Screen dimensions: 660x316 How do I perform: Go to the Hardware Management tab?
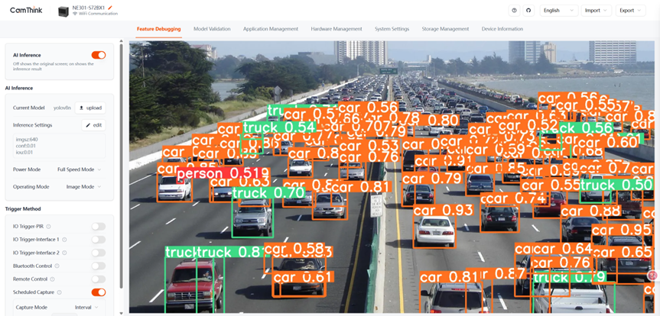(336, 29)
